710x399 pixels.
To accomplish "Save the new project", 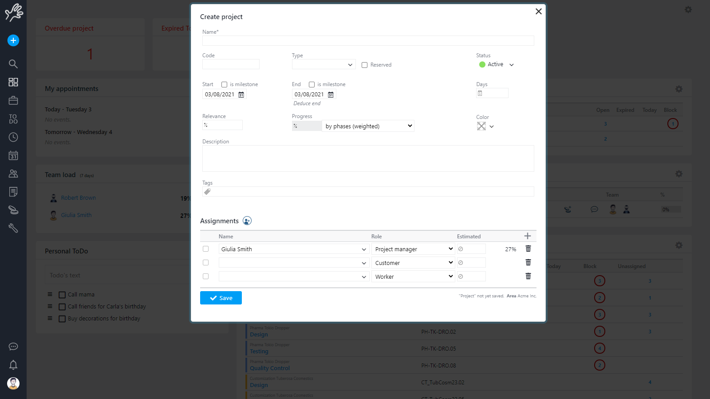I will 221,298.
